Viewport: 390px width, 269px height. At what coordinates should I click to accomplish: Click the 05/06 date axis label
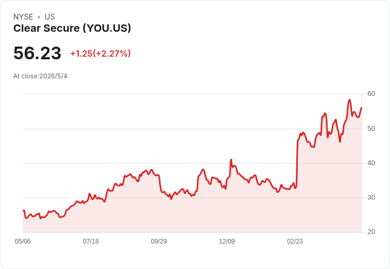(x=23, y=241)
